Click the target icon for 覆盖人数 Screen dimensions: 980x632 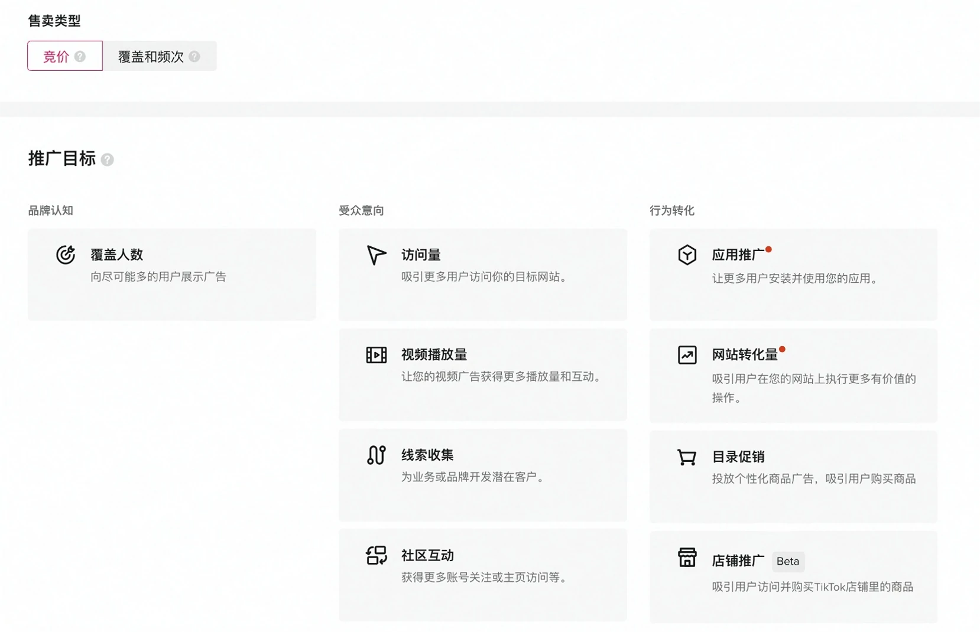pos(66,255)
